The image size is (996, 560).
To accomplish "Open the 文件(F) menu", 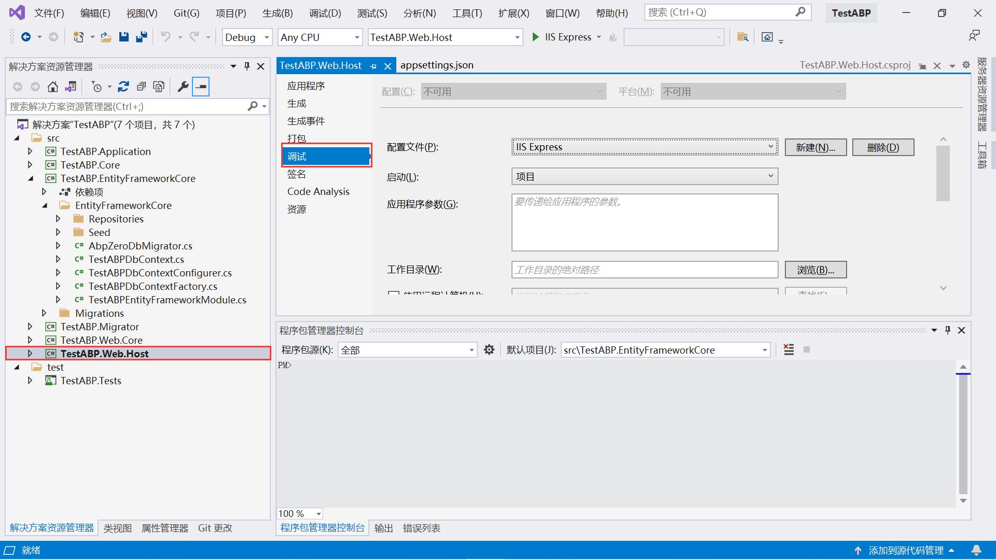I will click(49, 13).
